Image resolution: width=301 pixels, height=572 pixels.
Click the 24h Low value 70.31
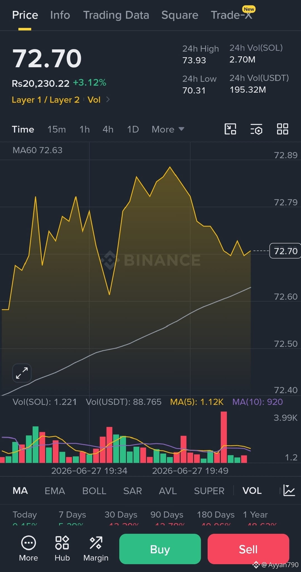coord(194,90)
